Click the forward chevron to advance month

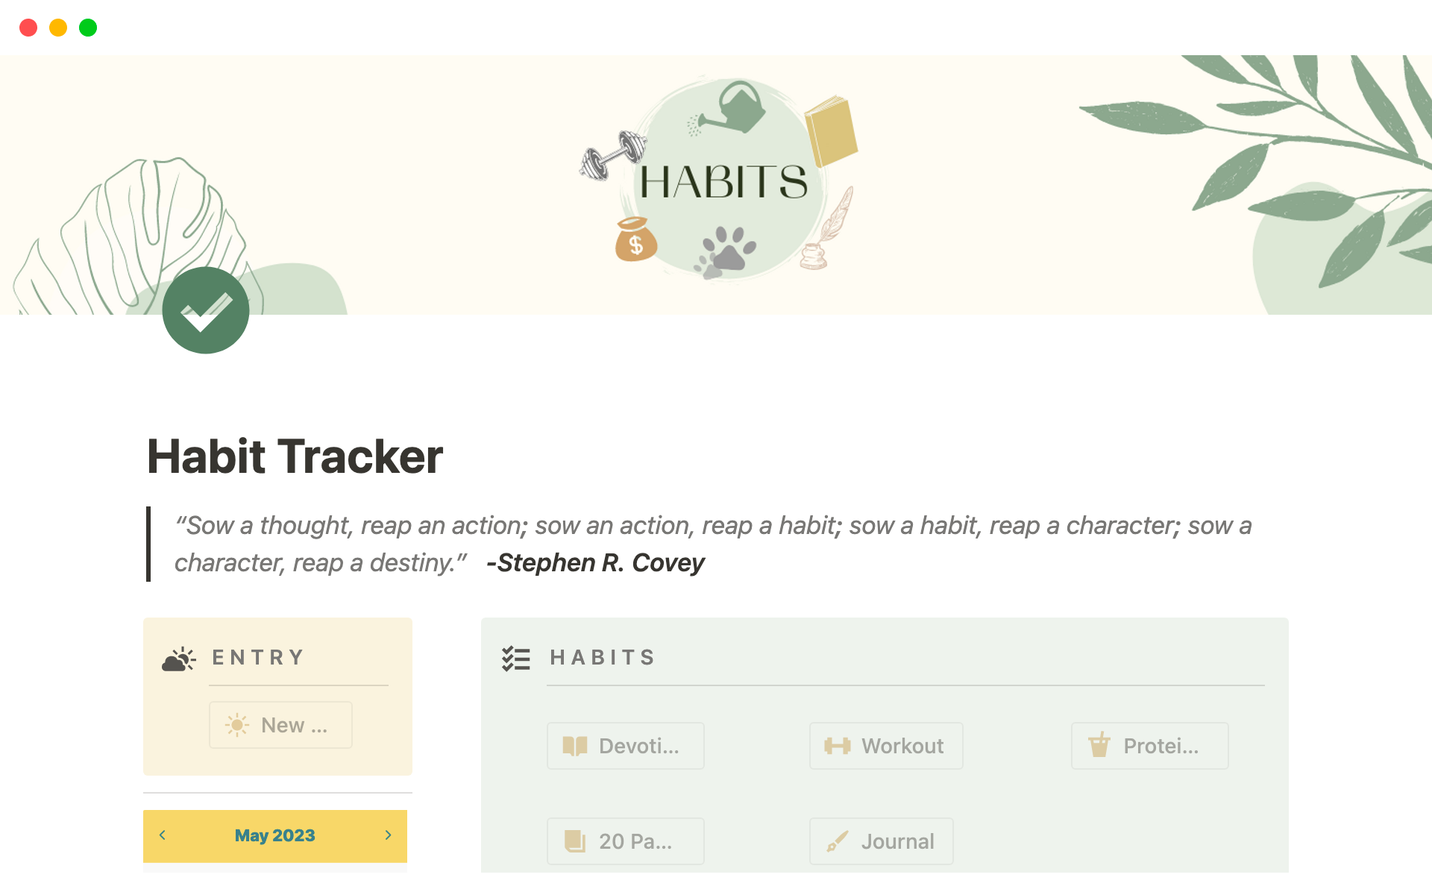pyautogui.click(x=389, y=838)
